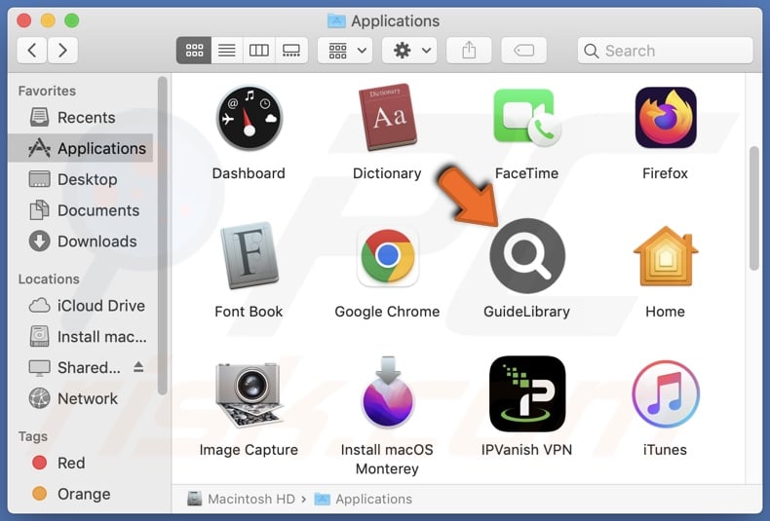Image resolution: width=770 pixels, height=521 pixels.
Task: Select the Home app icon
Action: click(x=666, y=255)
